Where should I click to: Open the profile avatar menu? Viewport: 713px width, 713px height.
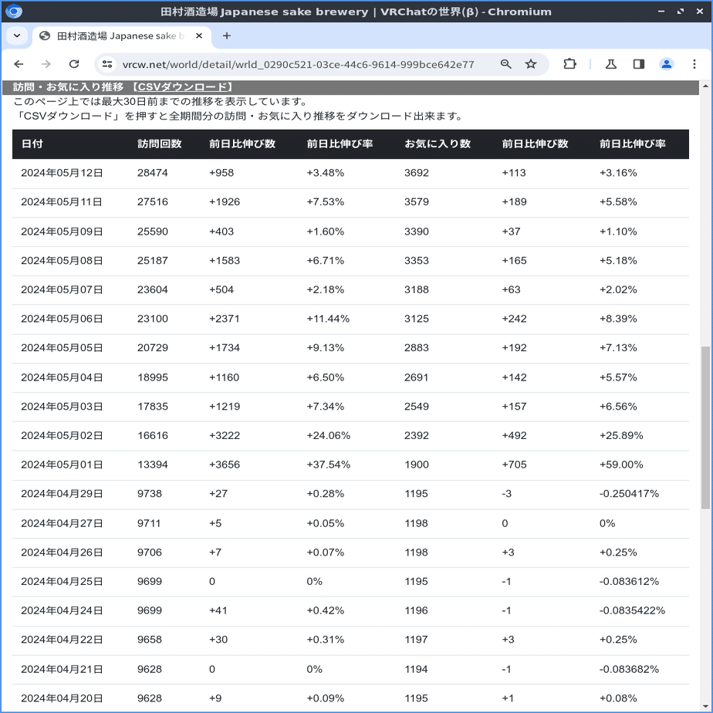[666, 64]
